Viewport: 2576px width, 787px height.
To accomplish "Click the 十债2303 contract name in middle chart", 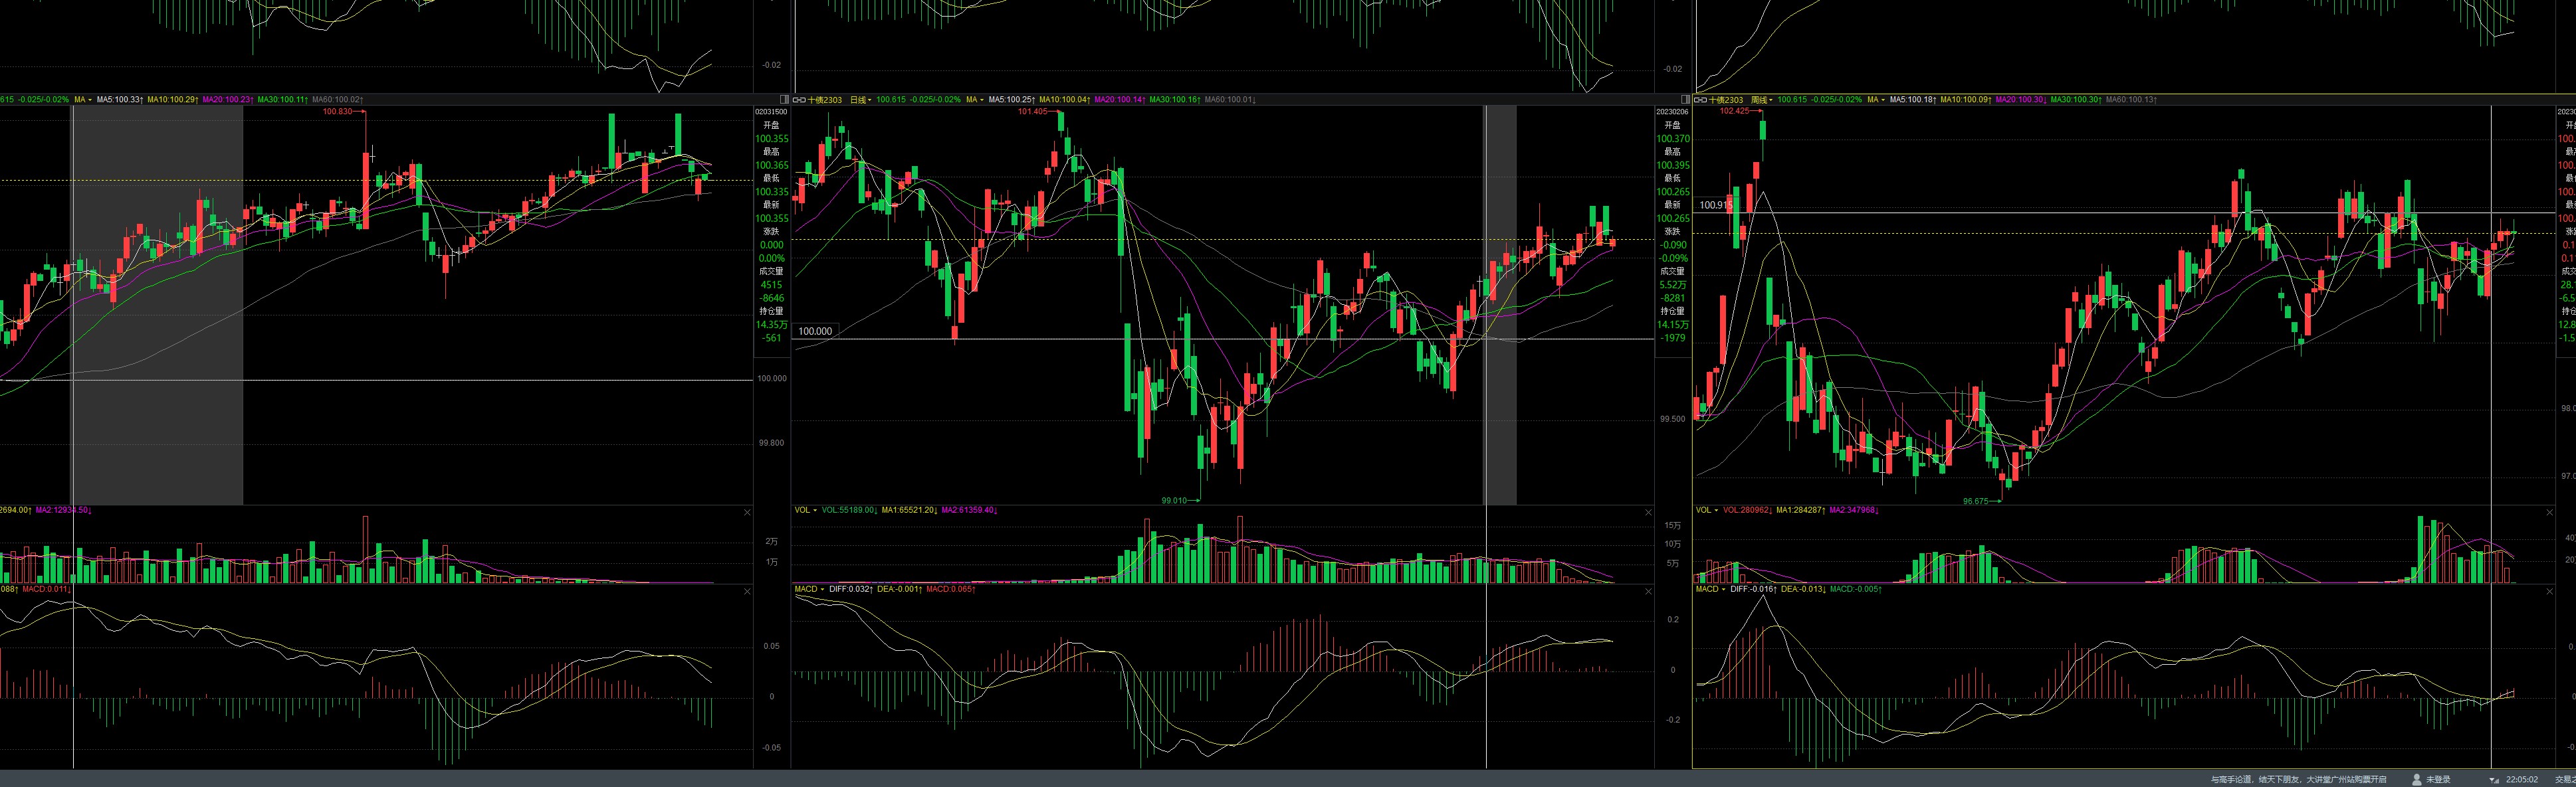I will [x=825, y=100].
